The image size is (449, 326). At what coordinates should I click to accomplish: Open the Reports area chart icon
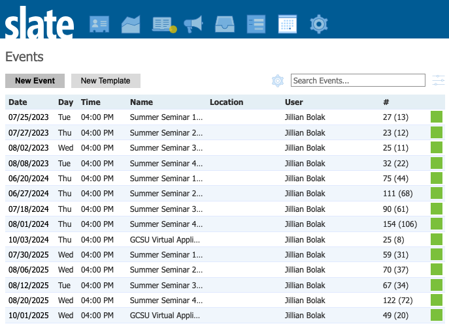click(131, 24)
